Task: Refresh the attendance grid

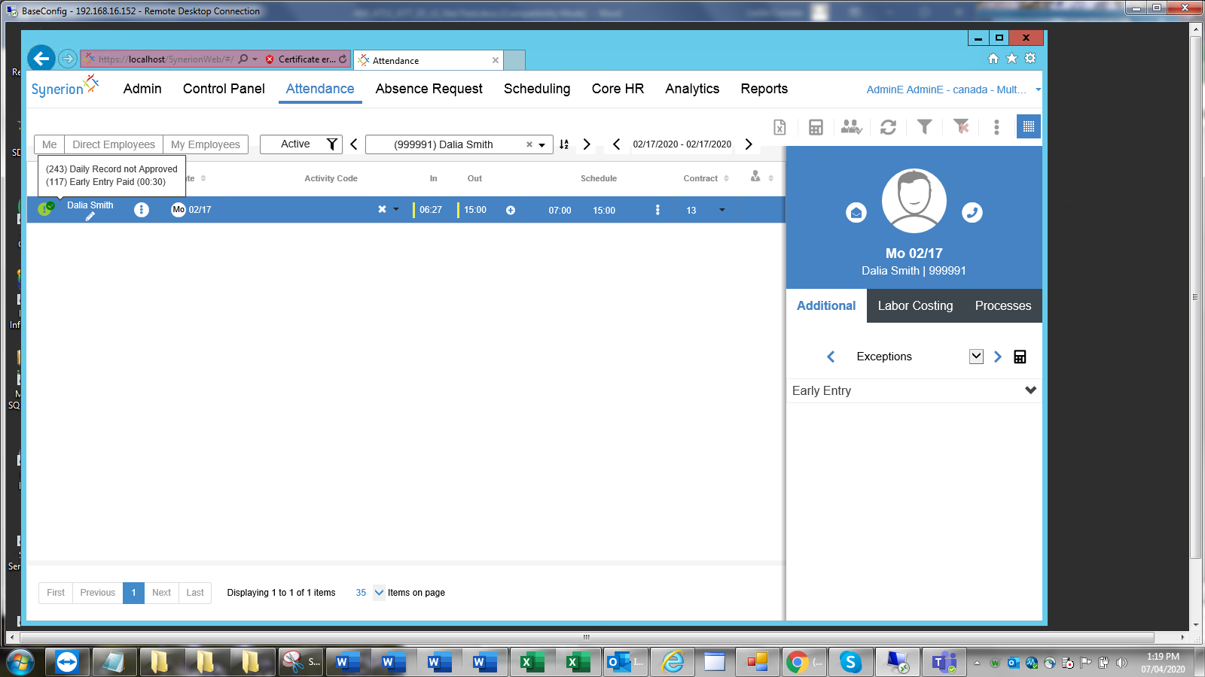Action: (888, 127)
